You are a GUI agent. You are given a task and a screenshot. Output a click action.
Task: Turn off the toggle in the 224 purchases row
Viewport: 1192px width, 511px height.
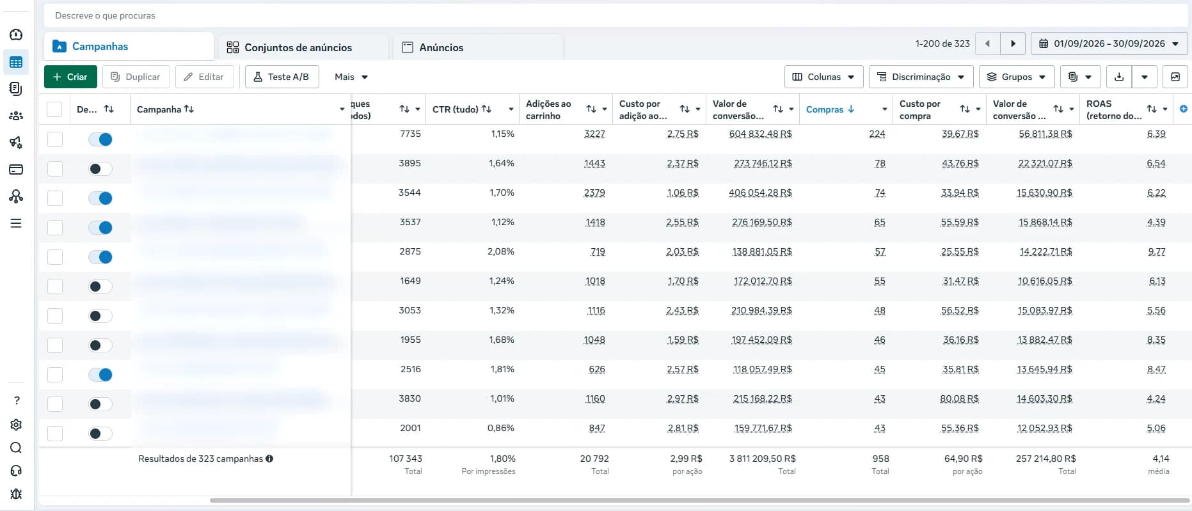(x=100, y=139)
